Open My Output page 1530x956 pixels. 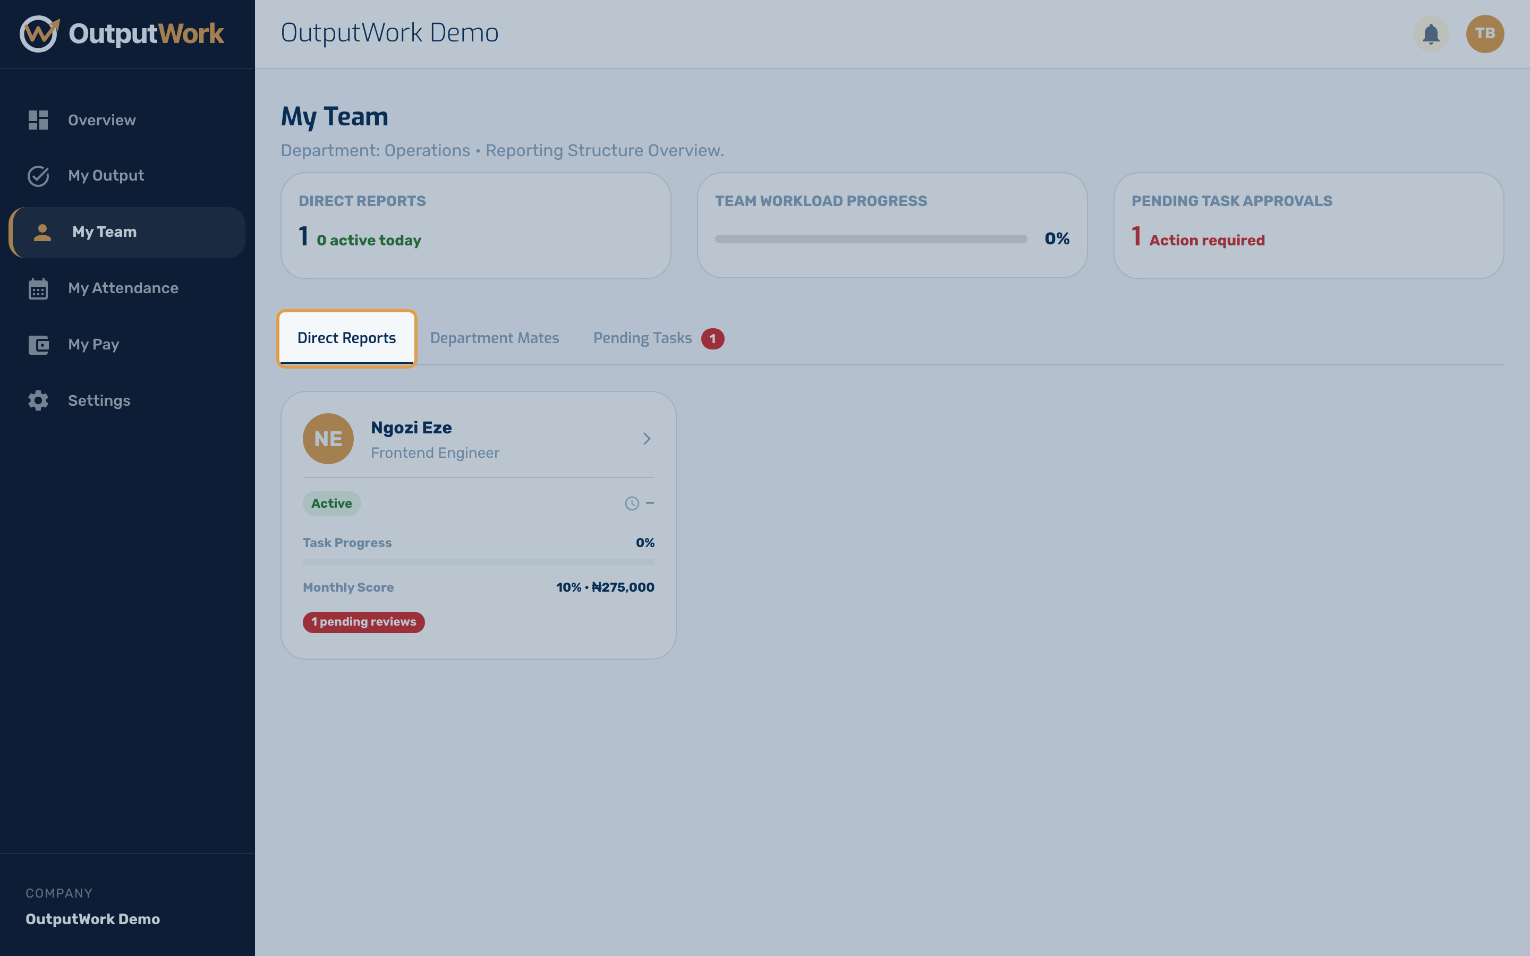click(x=126, y=176)
